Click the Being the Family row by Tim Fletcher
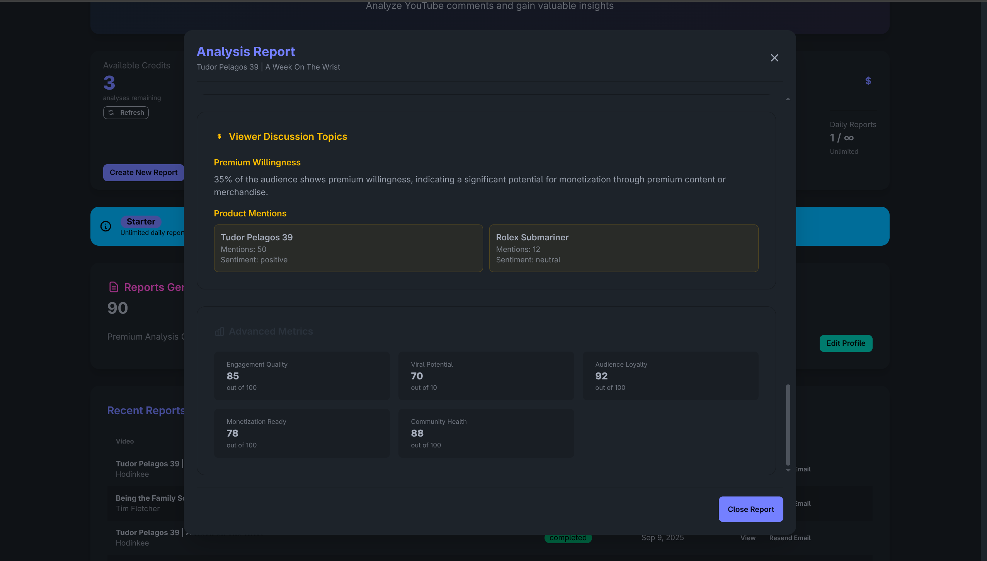 tap(150, 503)
